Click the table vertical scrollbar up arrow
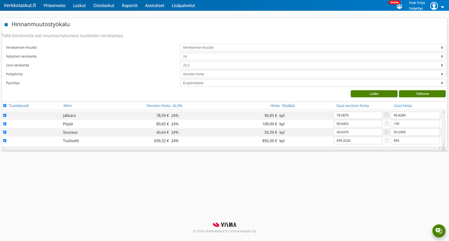Viewport: 449px width, 241px height. tap(444, 112)
